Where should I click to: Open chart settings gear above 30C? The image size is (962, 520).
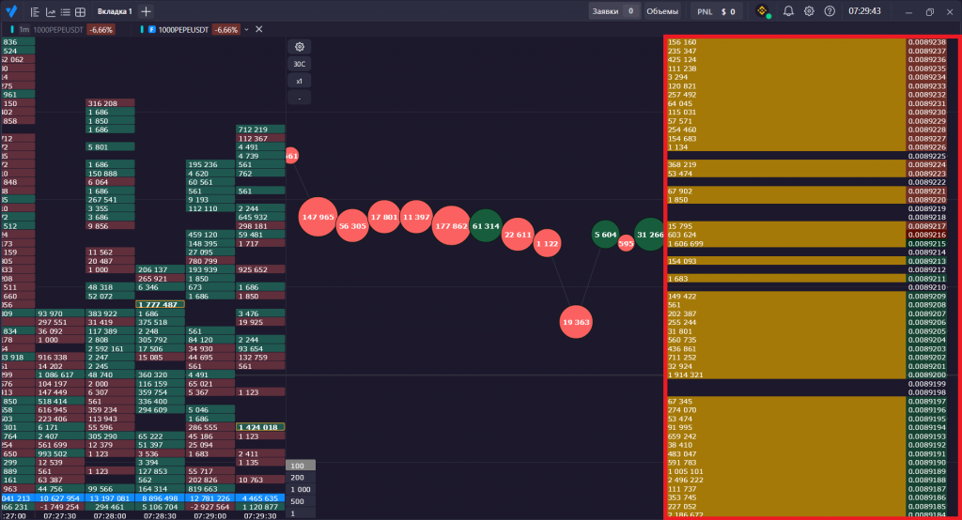pyautogui.click(x=300, y=46)
